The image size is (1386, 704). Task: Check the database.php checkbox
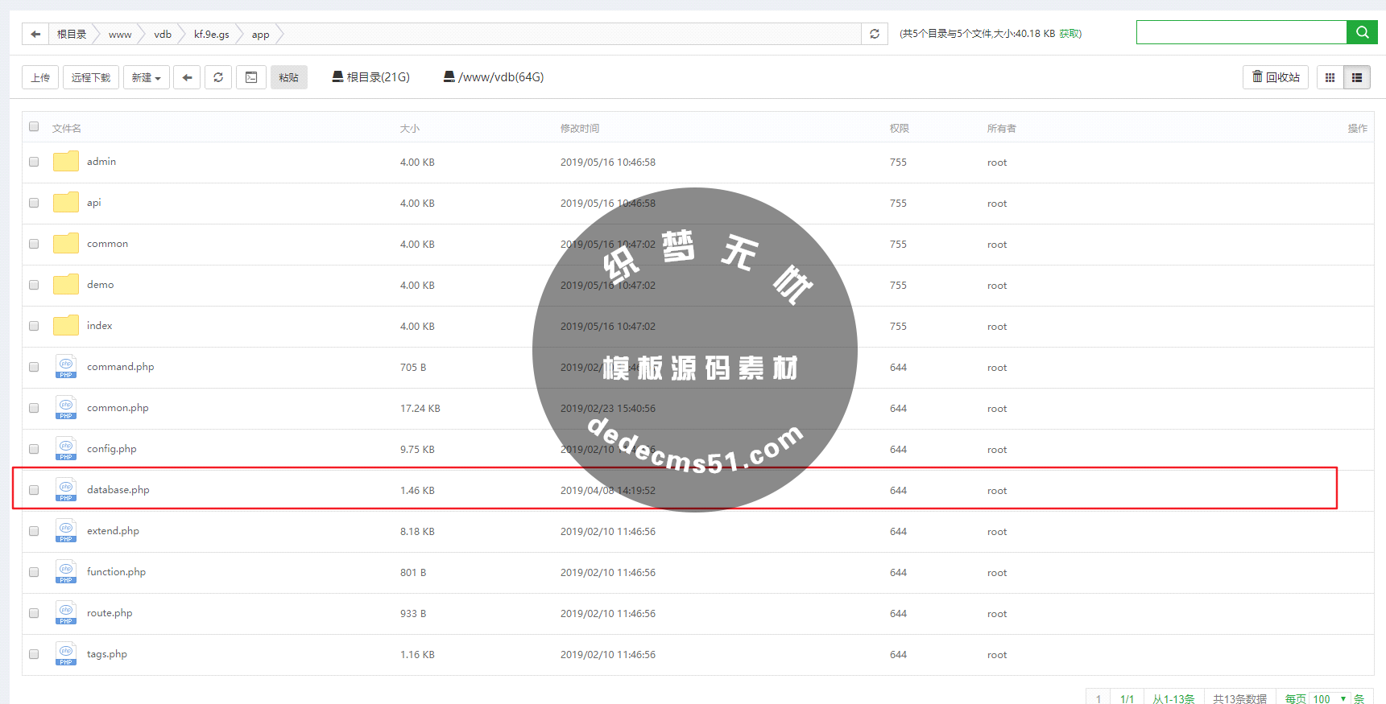(x=34, y=490)
